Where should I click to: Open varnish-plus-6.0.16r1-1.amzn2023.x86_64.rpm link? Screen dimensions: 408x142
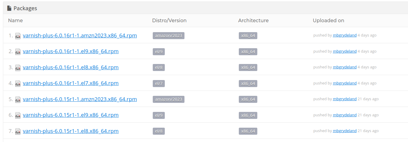pos(80,35)
